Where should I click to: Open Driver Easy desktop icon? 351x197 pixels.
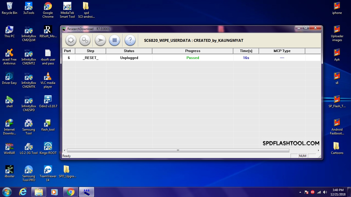coord(10,78)
